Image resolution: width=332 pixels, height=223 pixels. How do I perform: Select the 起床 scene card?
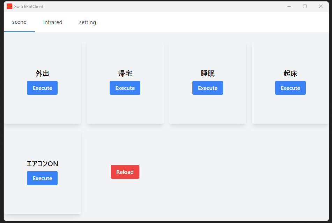[290, 111]
